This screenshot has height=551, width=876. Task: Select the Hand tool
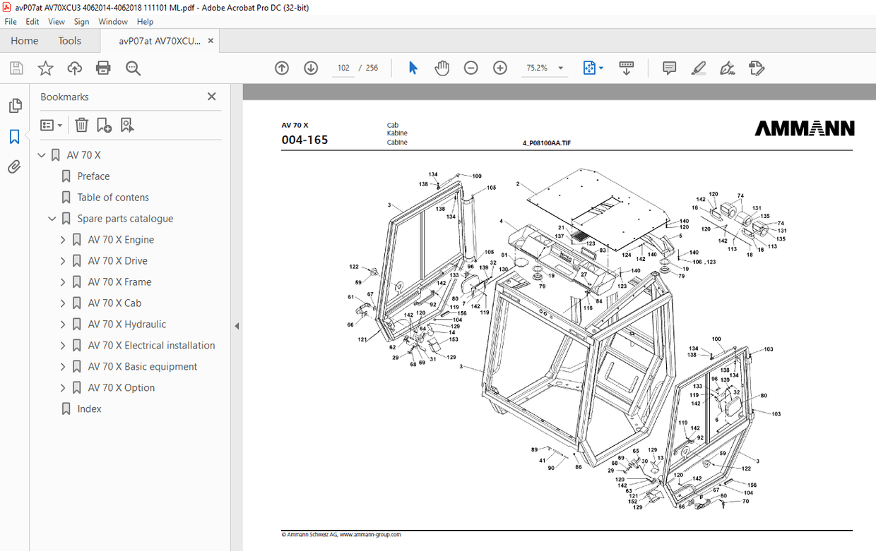tap(442, 68)
